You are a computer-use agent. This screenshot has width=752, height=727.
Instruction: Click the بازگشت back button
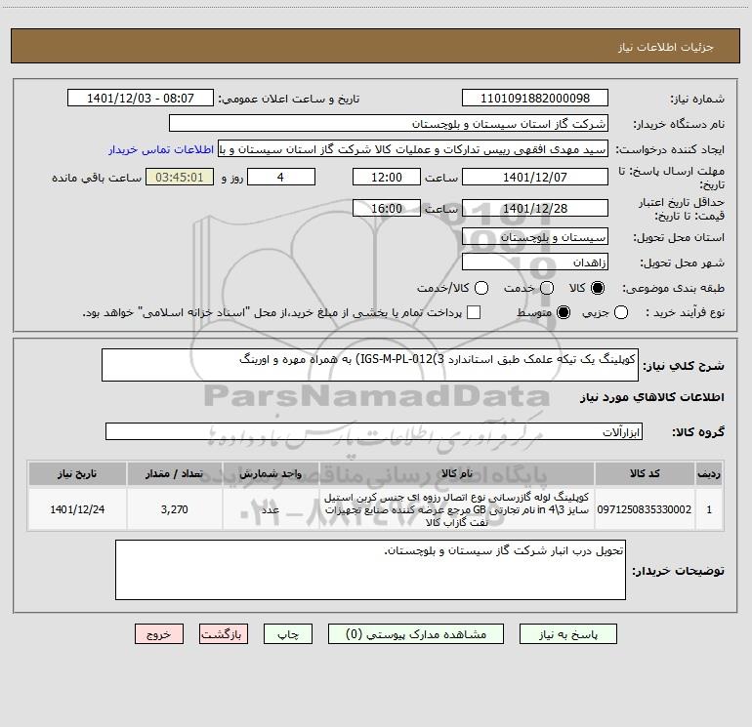(x=224, y=634)
